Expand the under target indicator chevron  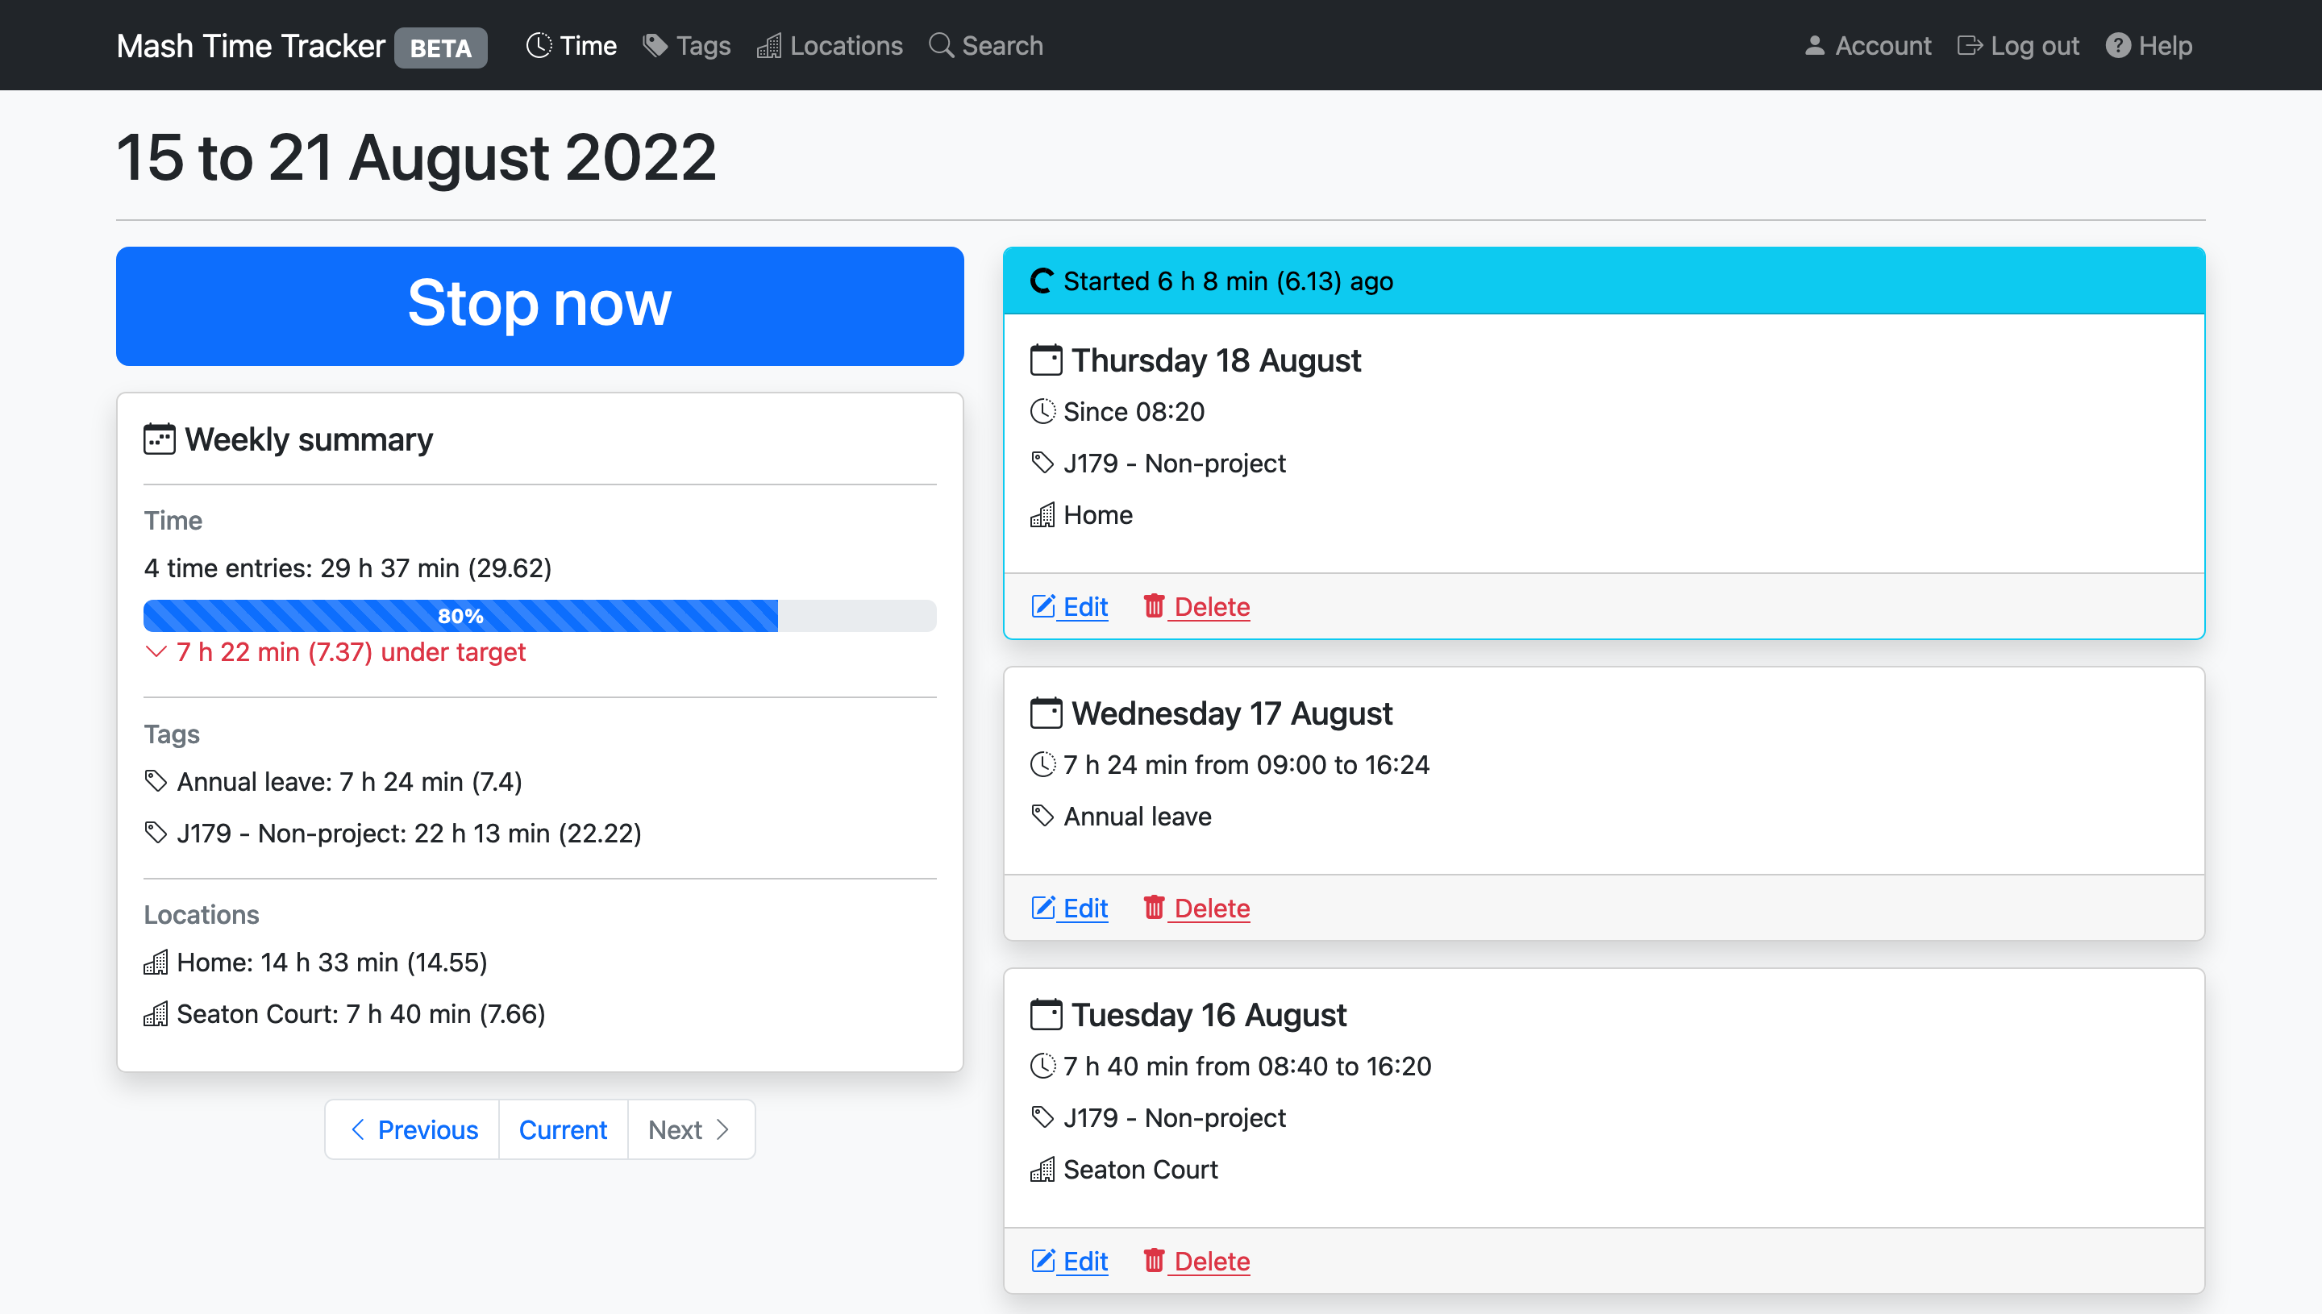pyautogui.click(x=156, y=652)
